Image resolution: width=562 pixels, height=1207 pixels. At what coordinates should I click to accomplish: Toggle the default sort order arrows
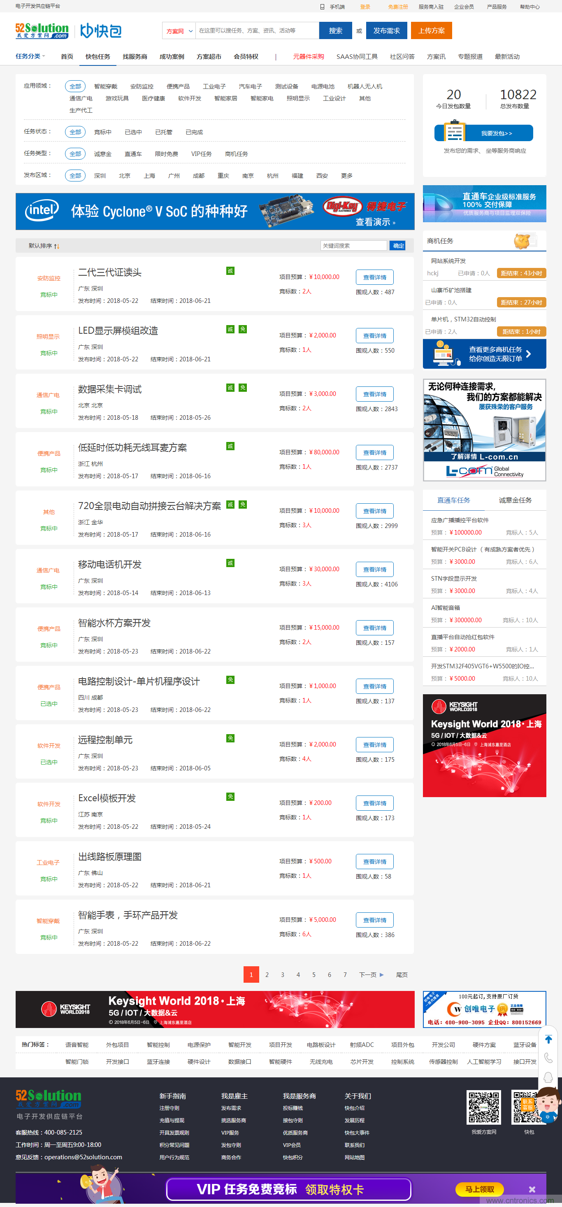pyautogui.click(x=57, y=246)
